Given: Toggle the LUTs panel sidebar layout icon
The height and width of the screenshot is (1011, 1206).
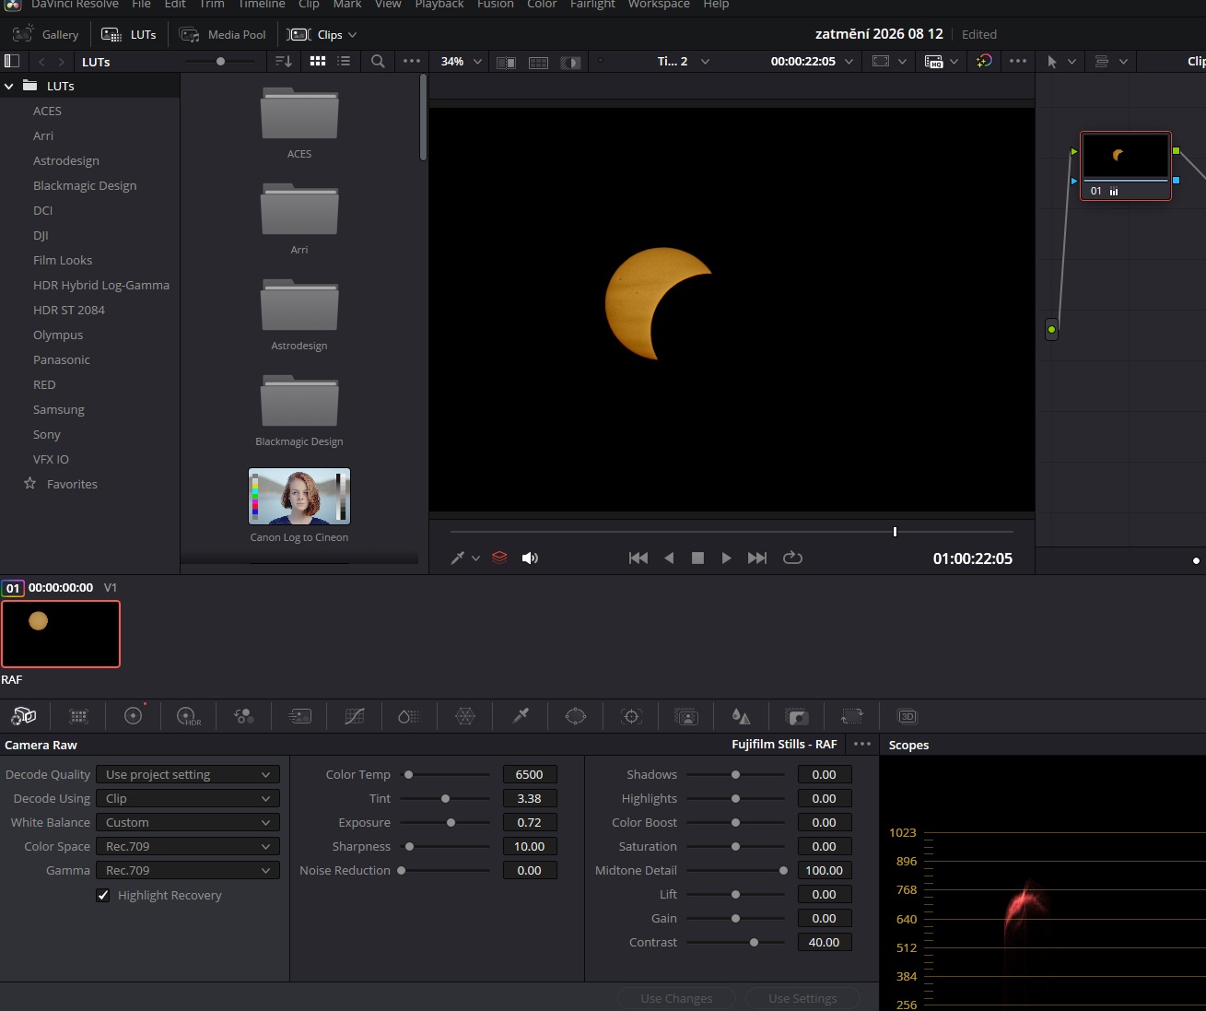Looking at the screenshot, I should point(12,61).
